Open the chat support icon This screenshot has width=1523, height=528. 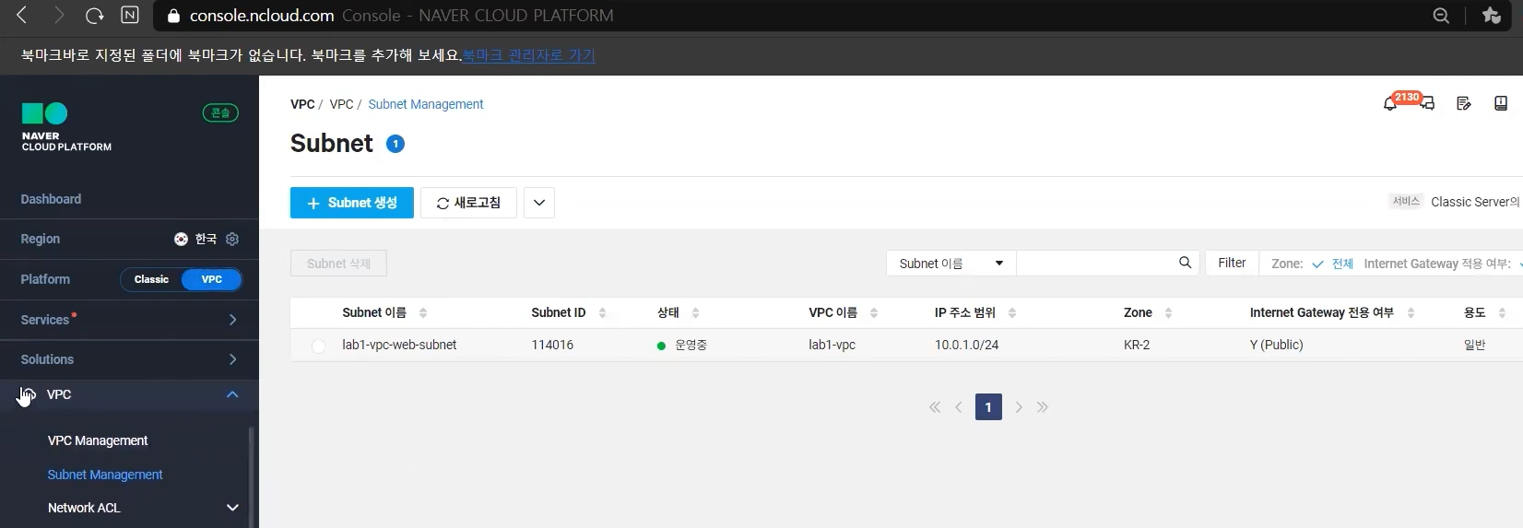[x=1428, y=104]
